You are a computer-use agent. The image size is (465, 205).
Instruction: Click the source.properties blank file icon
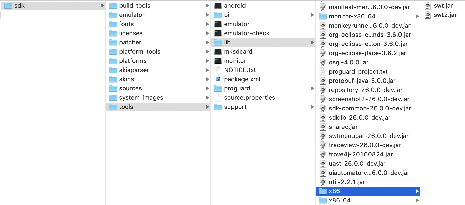[218, 98]
